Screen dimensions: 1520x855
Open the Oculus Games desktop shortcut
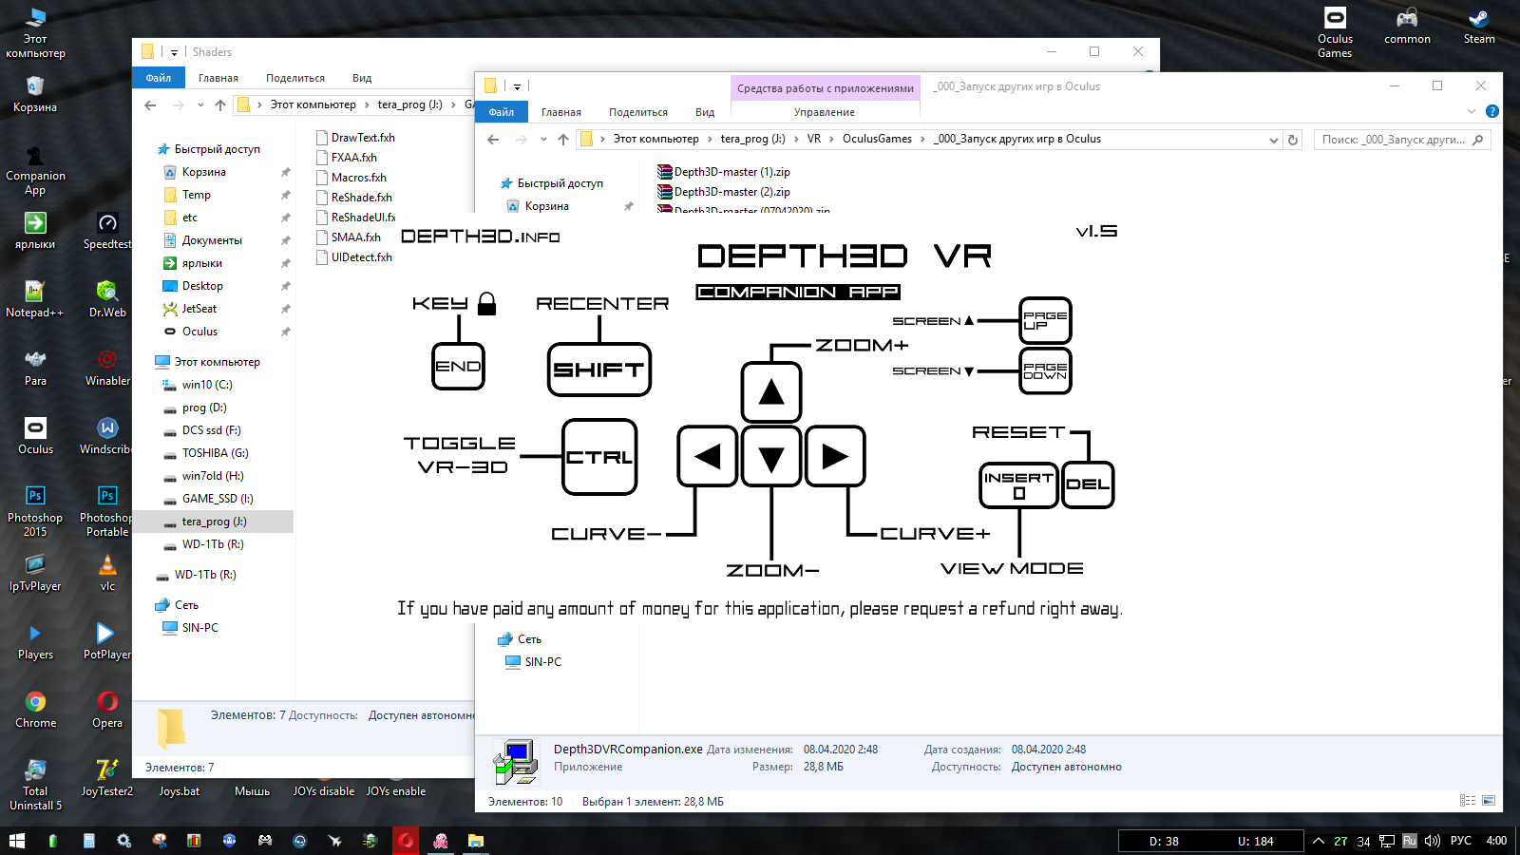point(1335,32)
